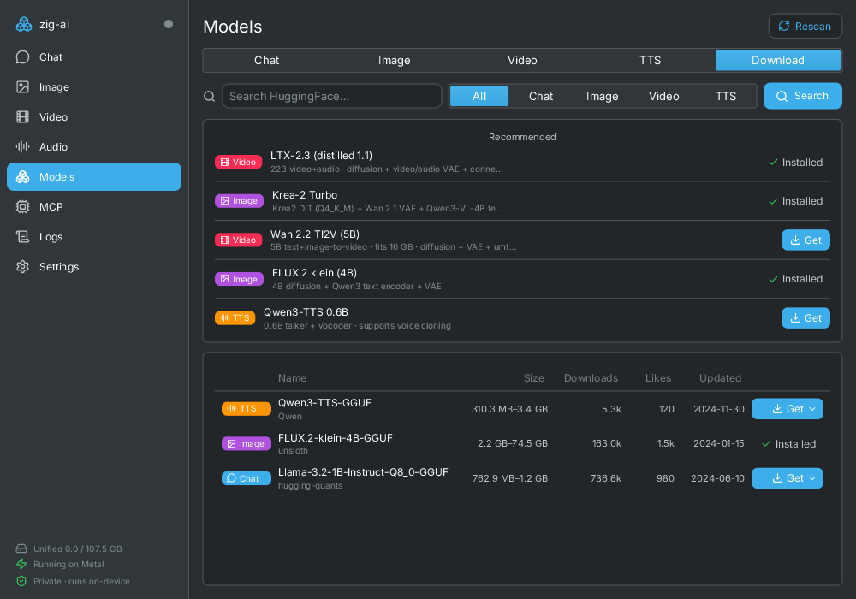This screenshot has width=856, height=599.
Task: Filter search results to All
Action: point(479,96)
